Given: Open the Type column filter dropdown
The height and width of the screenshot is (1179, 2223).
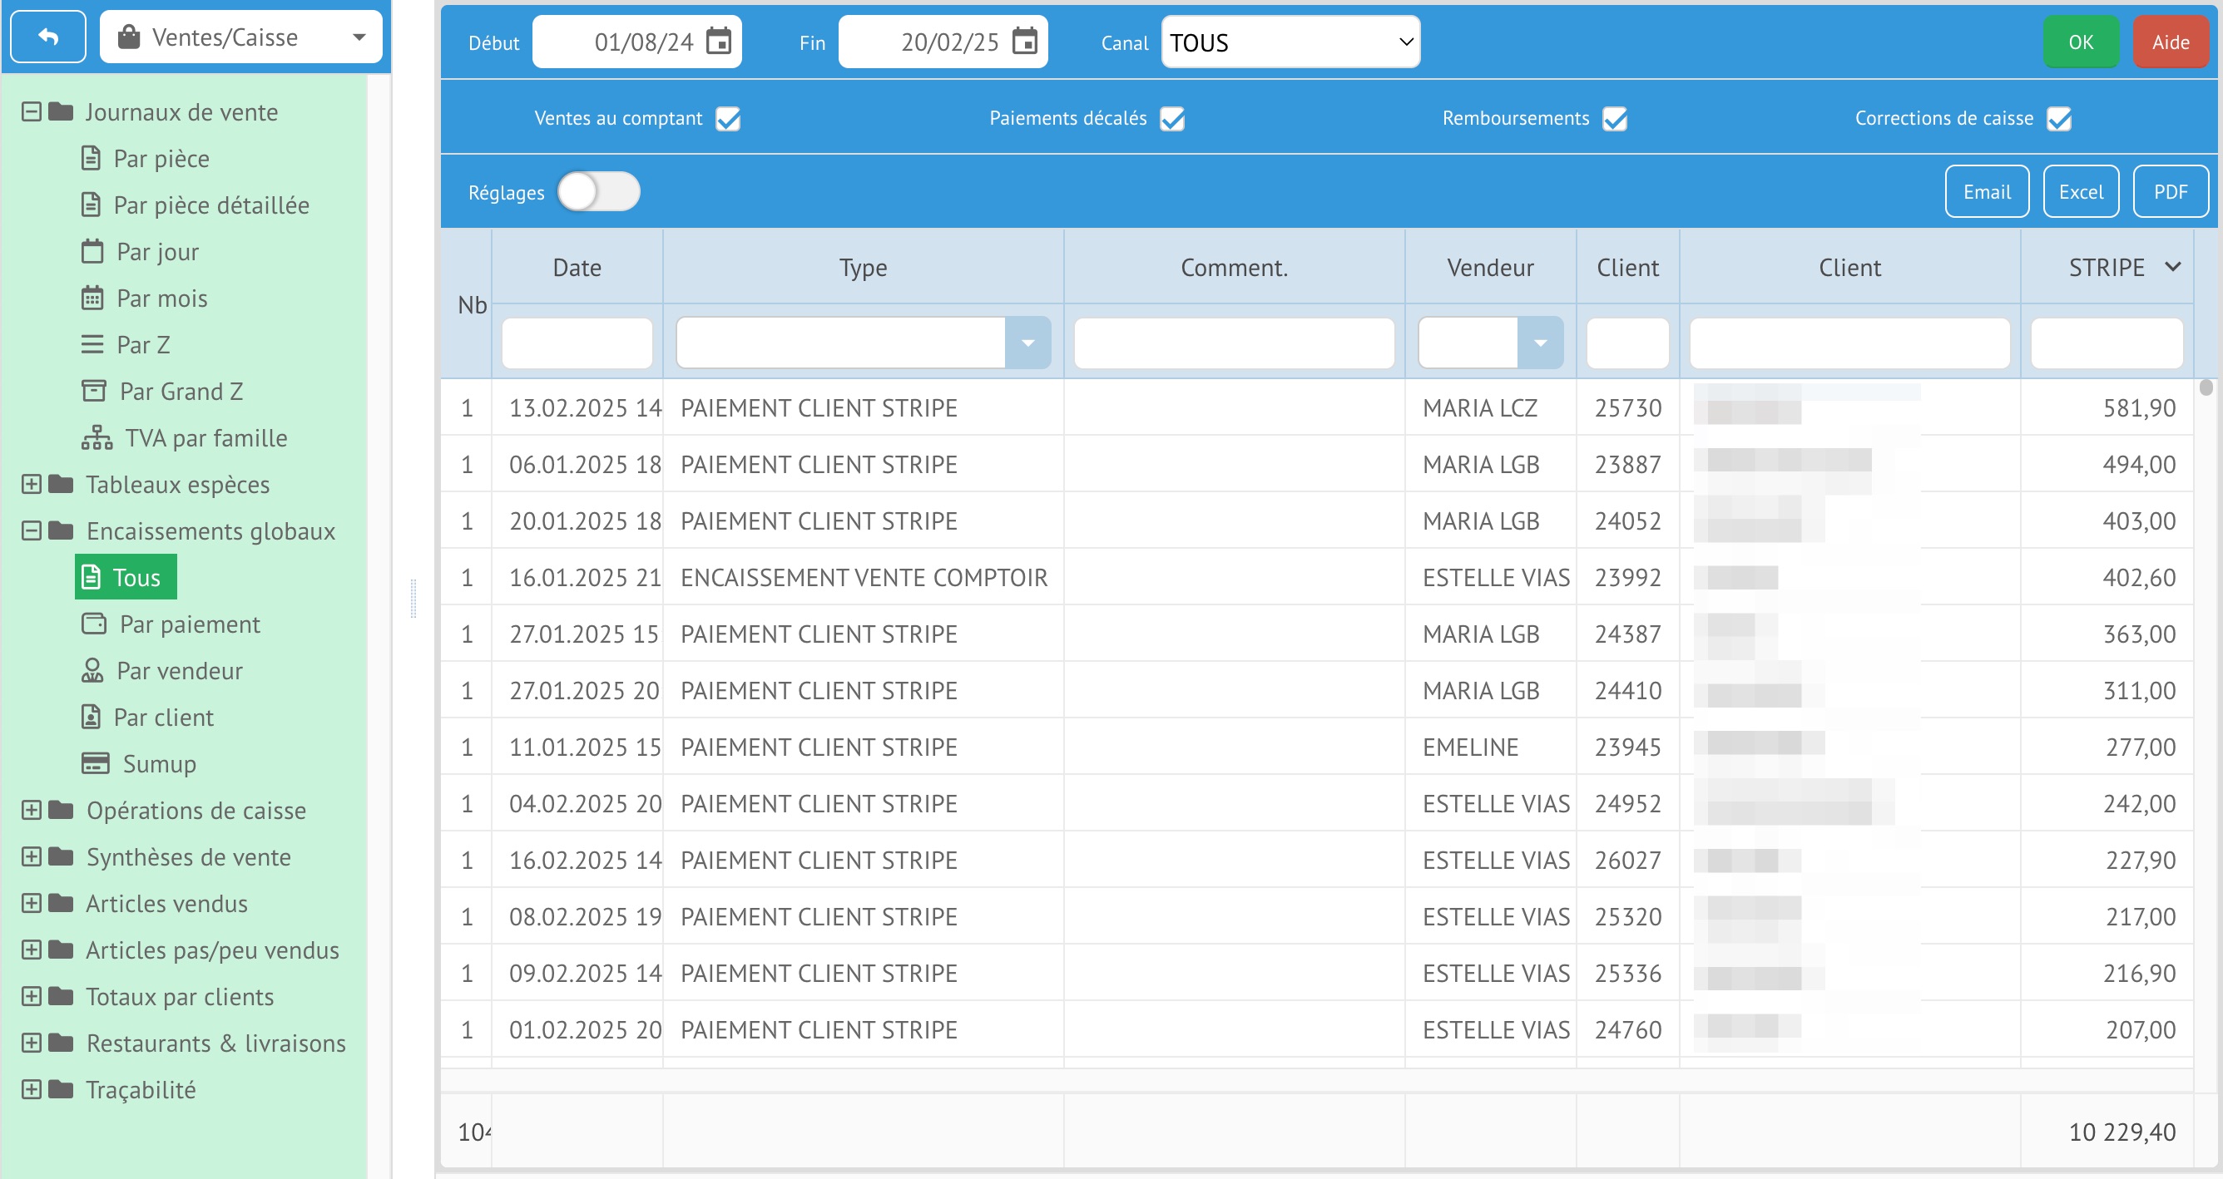Looking at the screenshot, I should point(1027,343).
